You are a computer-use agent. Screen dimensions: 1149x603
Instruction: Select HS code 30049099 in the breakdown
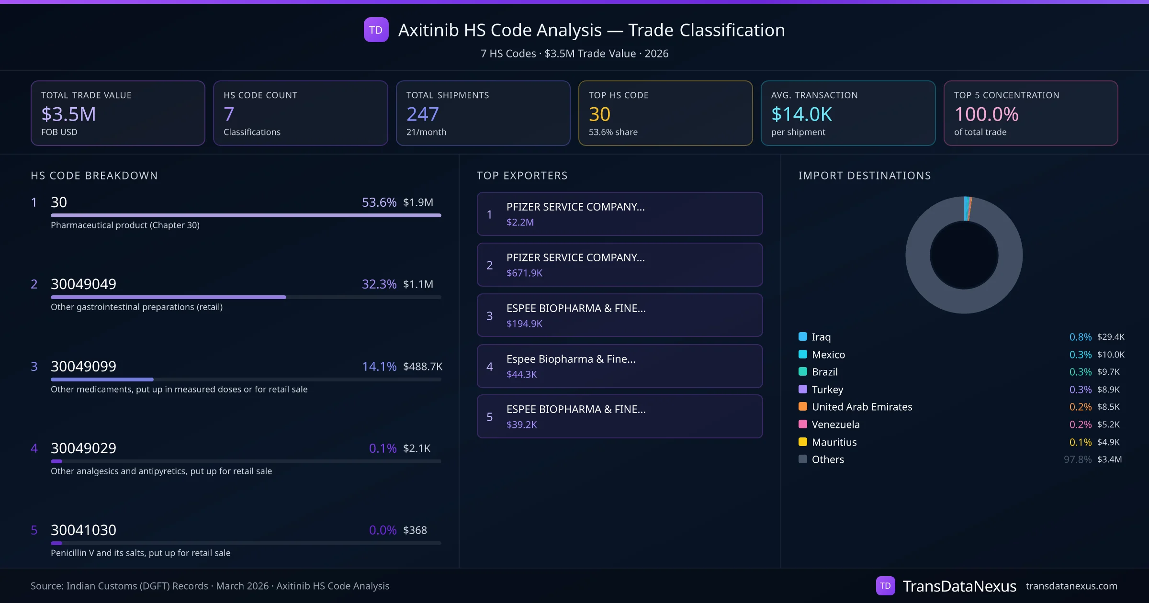click(x=83, y=367)
